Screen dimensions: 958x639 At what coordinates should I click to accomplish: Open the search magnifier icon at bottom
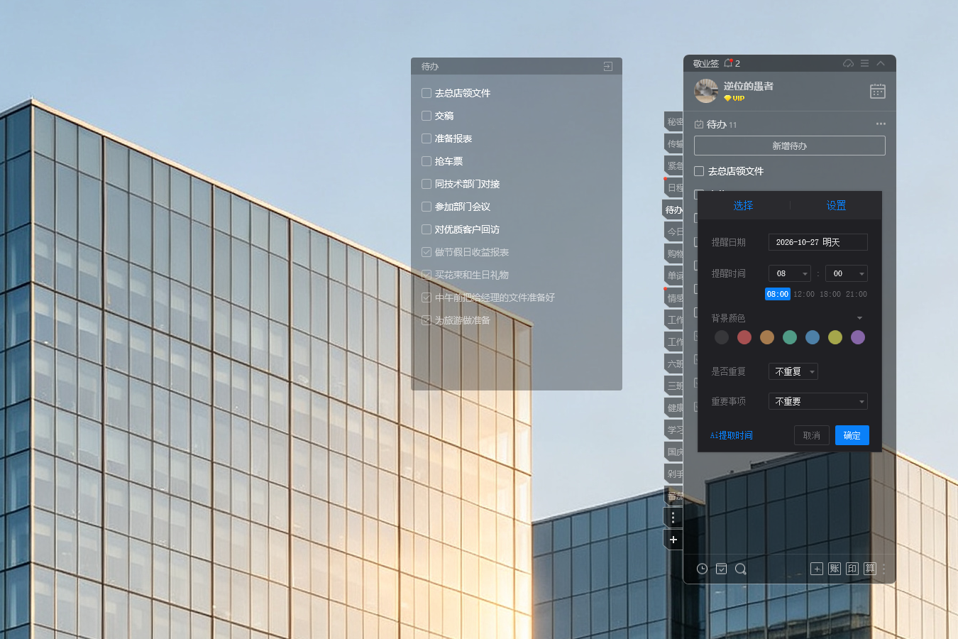pos(741,569)
